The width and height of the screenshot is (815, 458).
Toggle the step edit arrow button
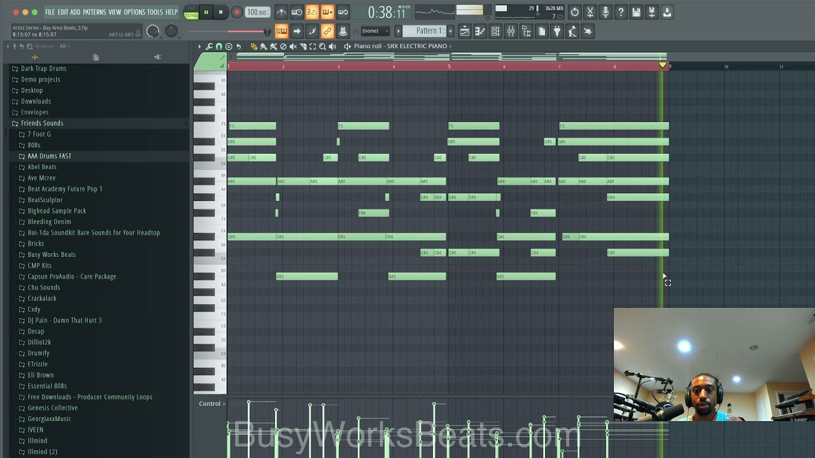[x=297, y=31]
